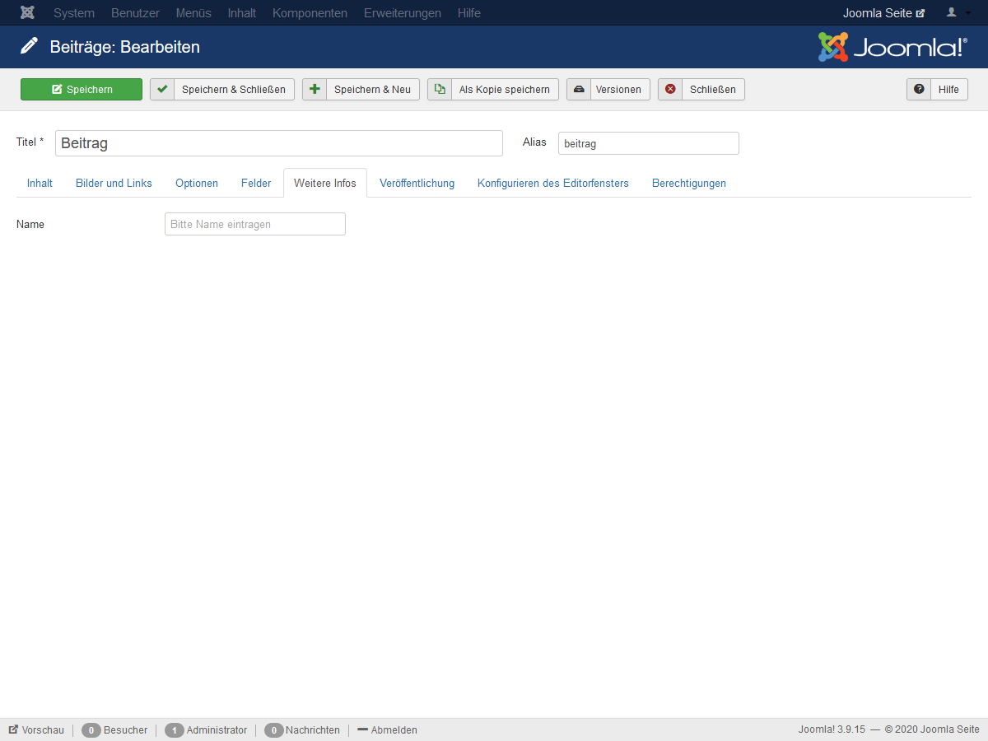Focus the Name field with placeholder text

[x=255, y=224]
